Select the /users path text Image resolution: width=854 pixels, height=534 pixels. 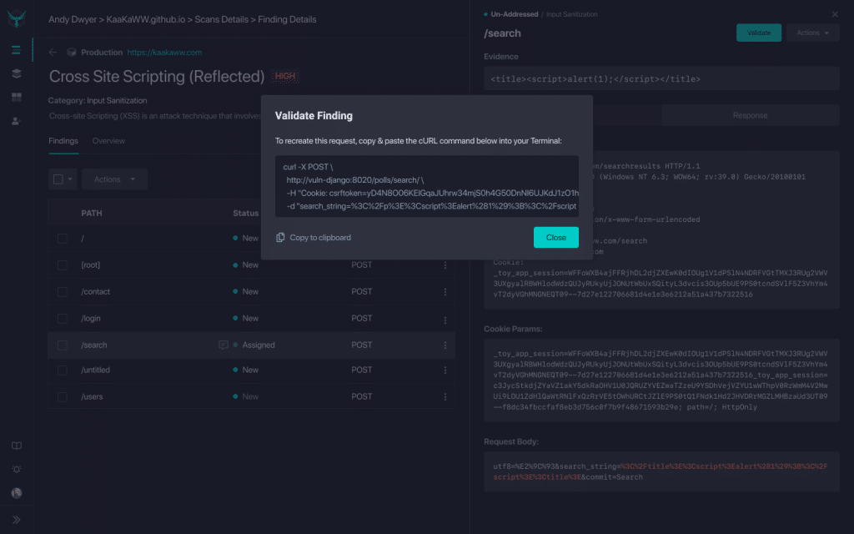click(x=92, y=397)
